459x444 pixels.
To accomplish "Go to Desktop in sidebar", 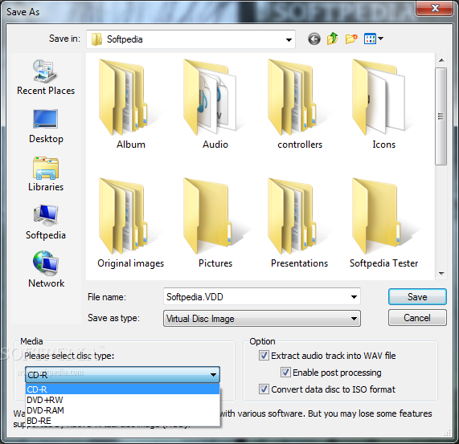I will [x=46, y=126].
